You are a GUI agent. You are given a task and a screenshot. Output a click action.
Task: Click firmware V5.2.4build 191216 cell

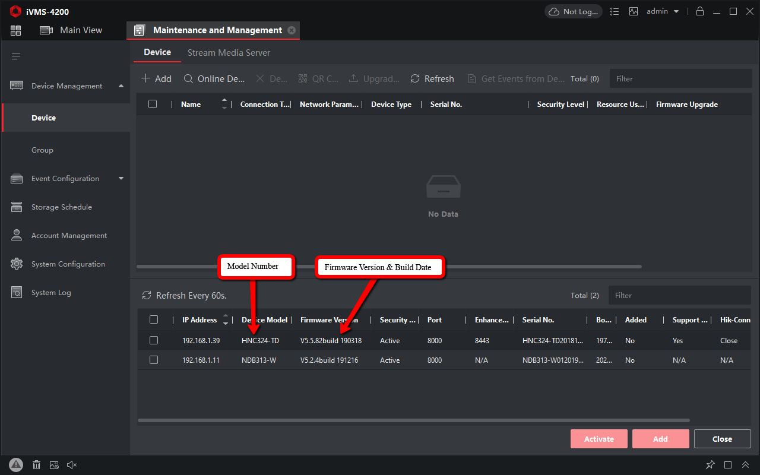[x=329, y=360]
